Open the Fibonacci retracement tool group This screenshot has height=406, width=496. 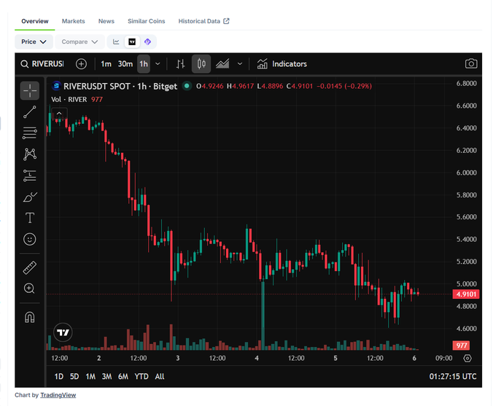pyautogui.click(x=30, y=133)
